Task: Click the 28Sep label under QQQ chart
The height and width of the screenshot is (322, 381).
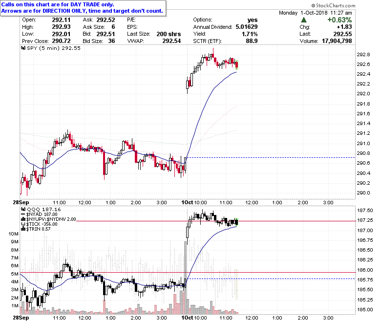Action: pos(21,318)
